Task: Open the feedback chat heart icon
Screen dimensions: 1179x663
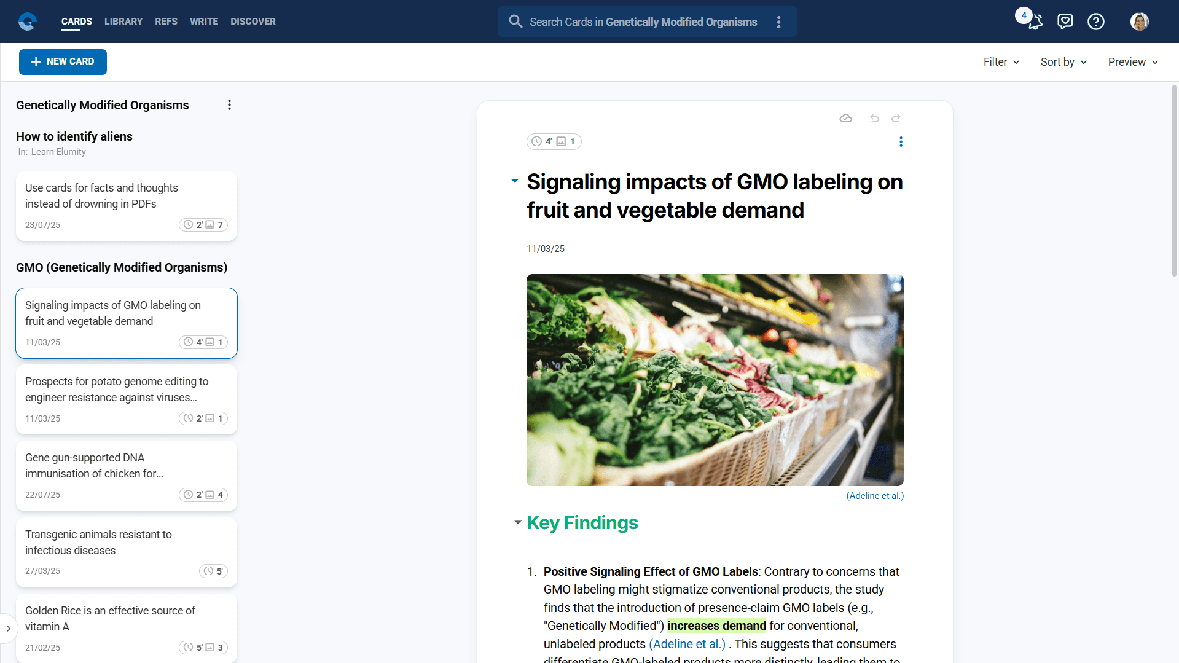Action: pyautogui.click(x=1065, y=22)
